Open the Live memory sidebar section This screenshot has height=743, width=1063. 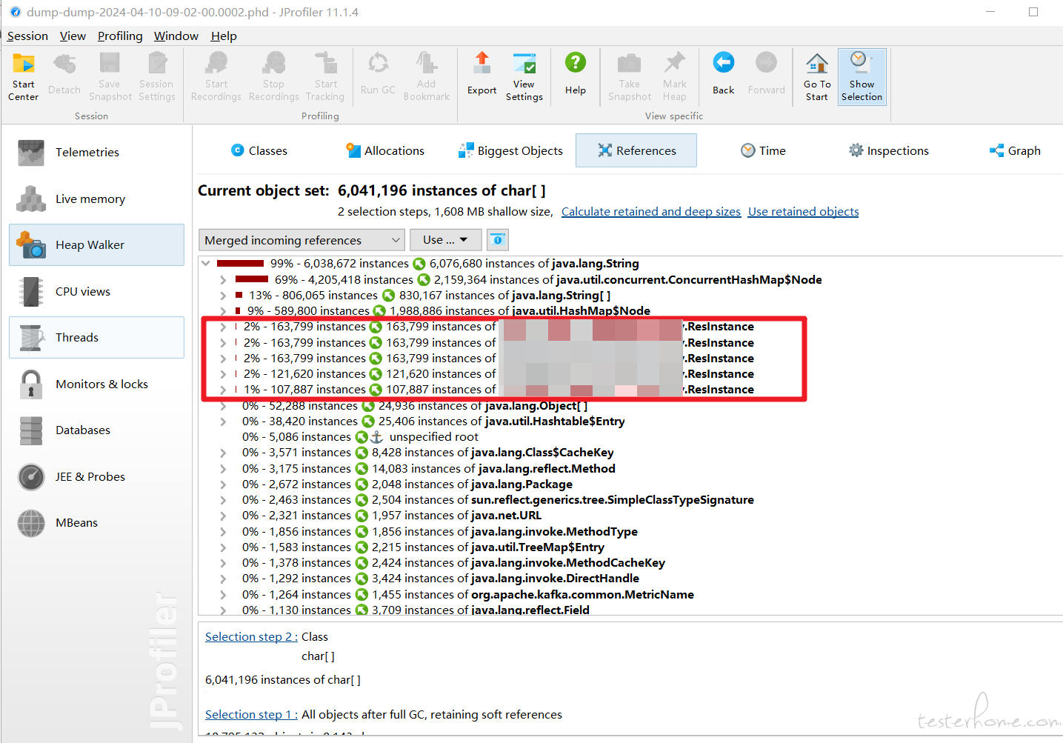96,199
